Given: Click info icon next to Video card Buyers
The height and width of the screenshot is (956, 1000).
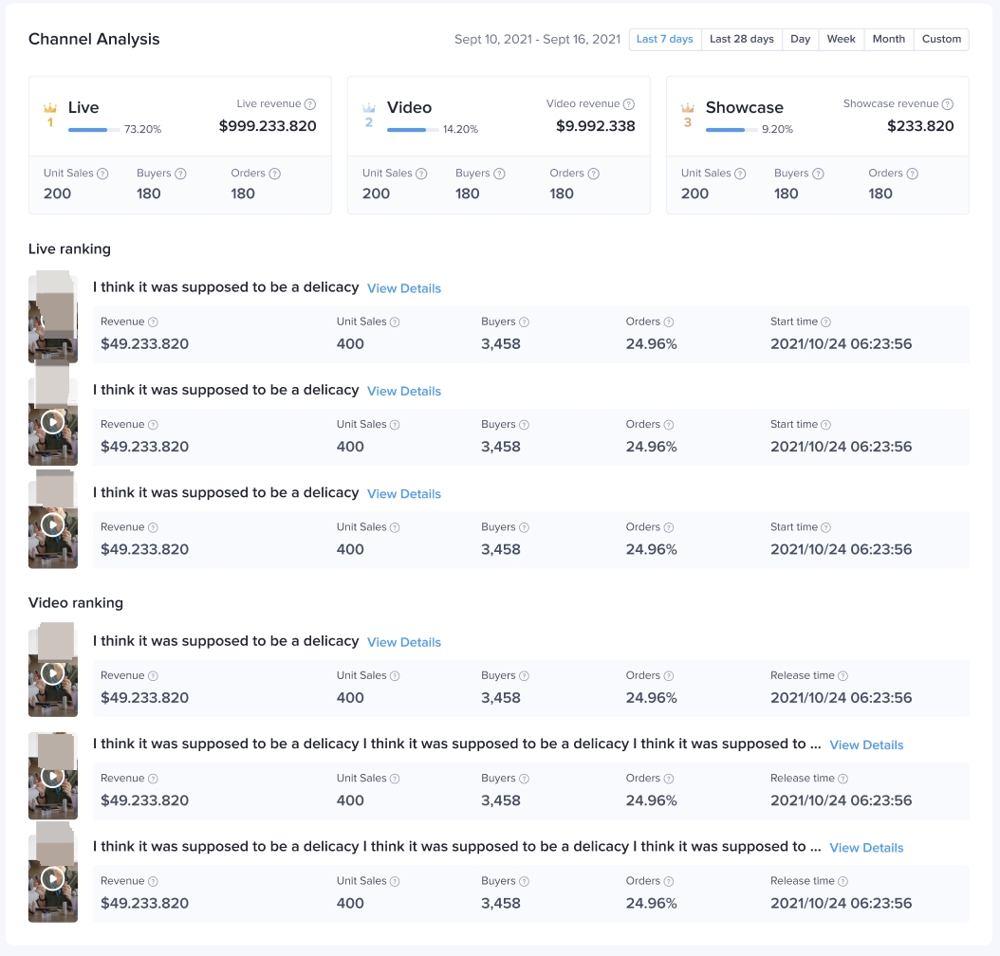Looking at the screenshot, I should coord(499,174).
